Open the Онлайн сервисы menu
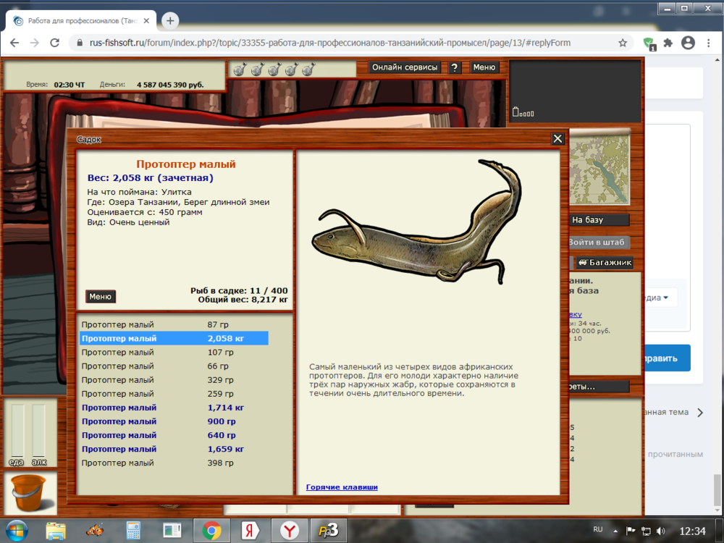Screen dimensions: 724x543 405,67
